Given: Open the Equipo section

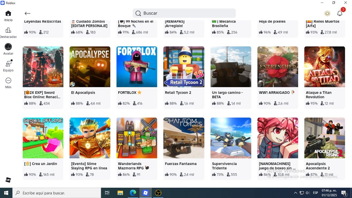Looking at the screenshot, I should click(x=8, y=66).
